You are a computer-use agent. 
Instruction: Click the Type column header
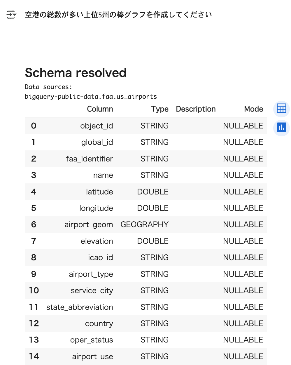(159, 109)
